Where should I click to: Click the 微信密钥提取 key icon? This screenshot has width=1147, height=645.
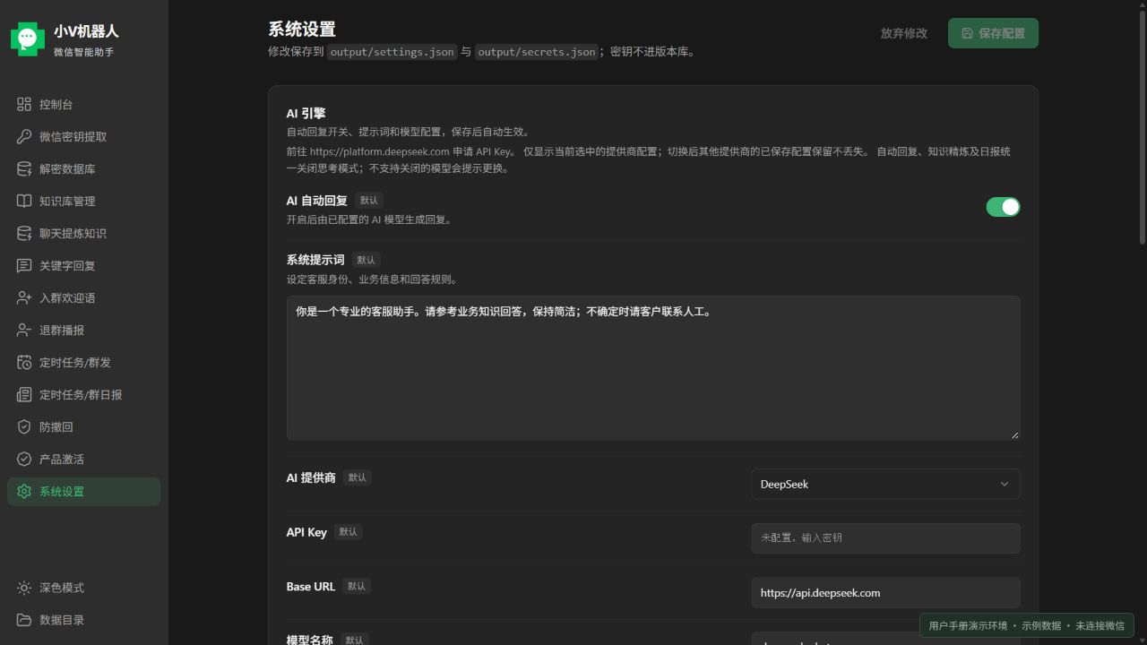click(24, 137)
